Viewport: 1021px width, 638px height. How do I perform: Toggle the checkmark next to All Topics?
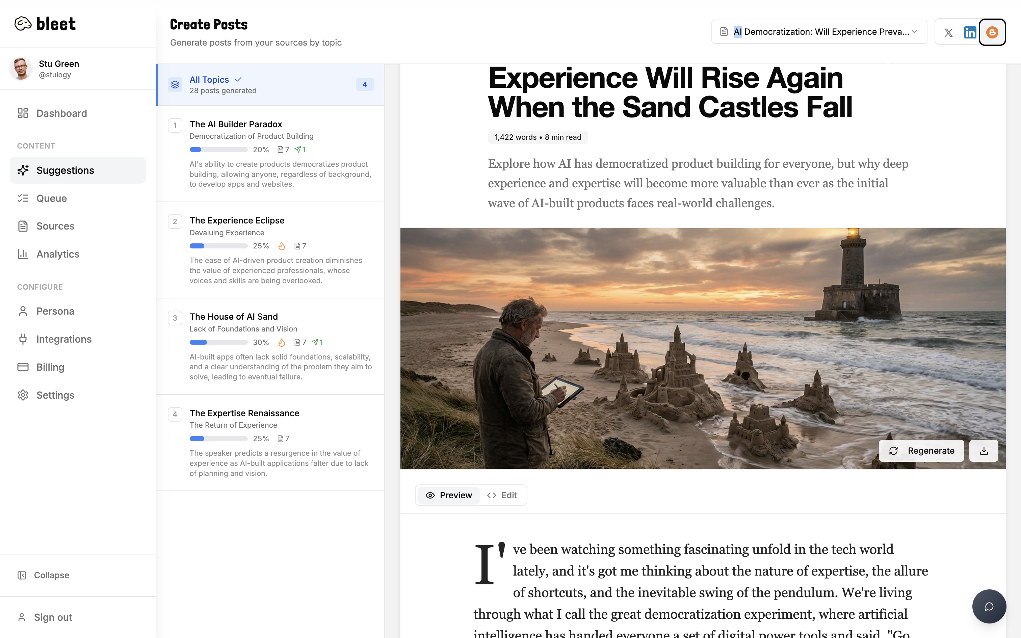coord(238,79)
